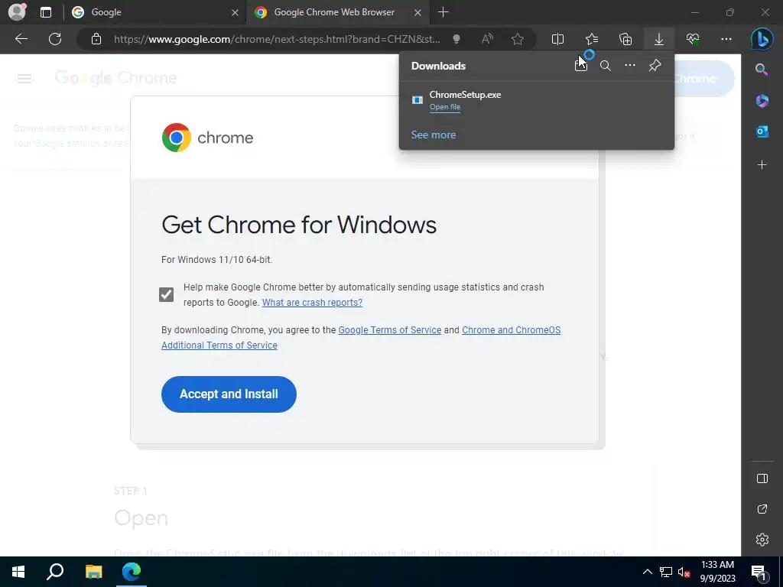This screenshot has width=783, height=587.
Task: Close the Google Chrome Web Browser tab
Action: [x=418, y=12]
